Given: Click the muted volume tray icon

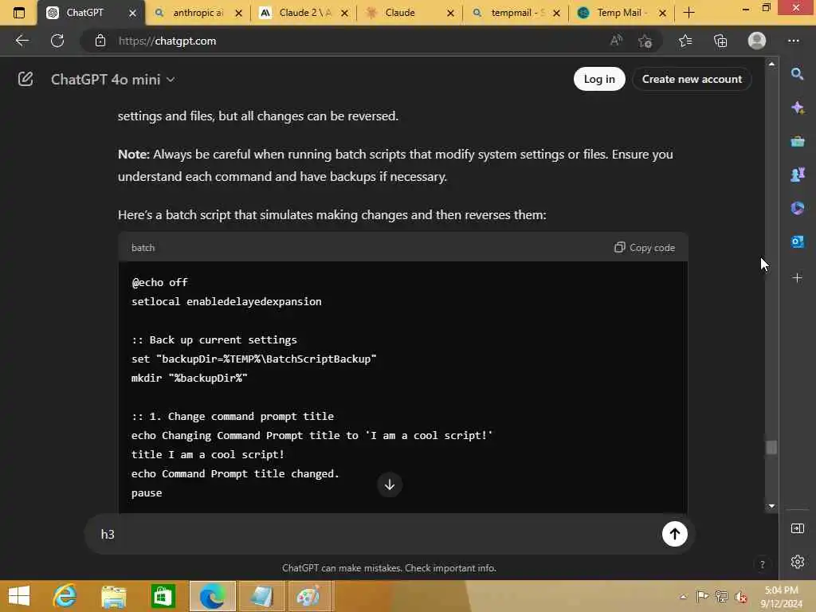Looking at the screenshot, I should [x=741, y=597].
